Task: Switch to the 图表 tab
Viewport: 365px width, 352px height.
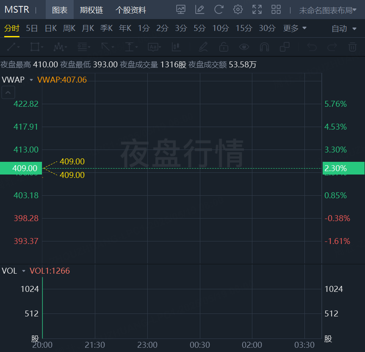Action: (60, 10)
